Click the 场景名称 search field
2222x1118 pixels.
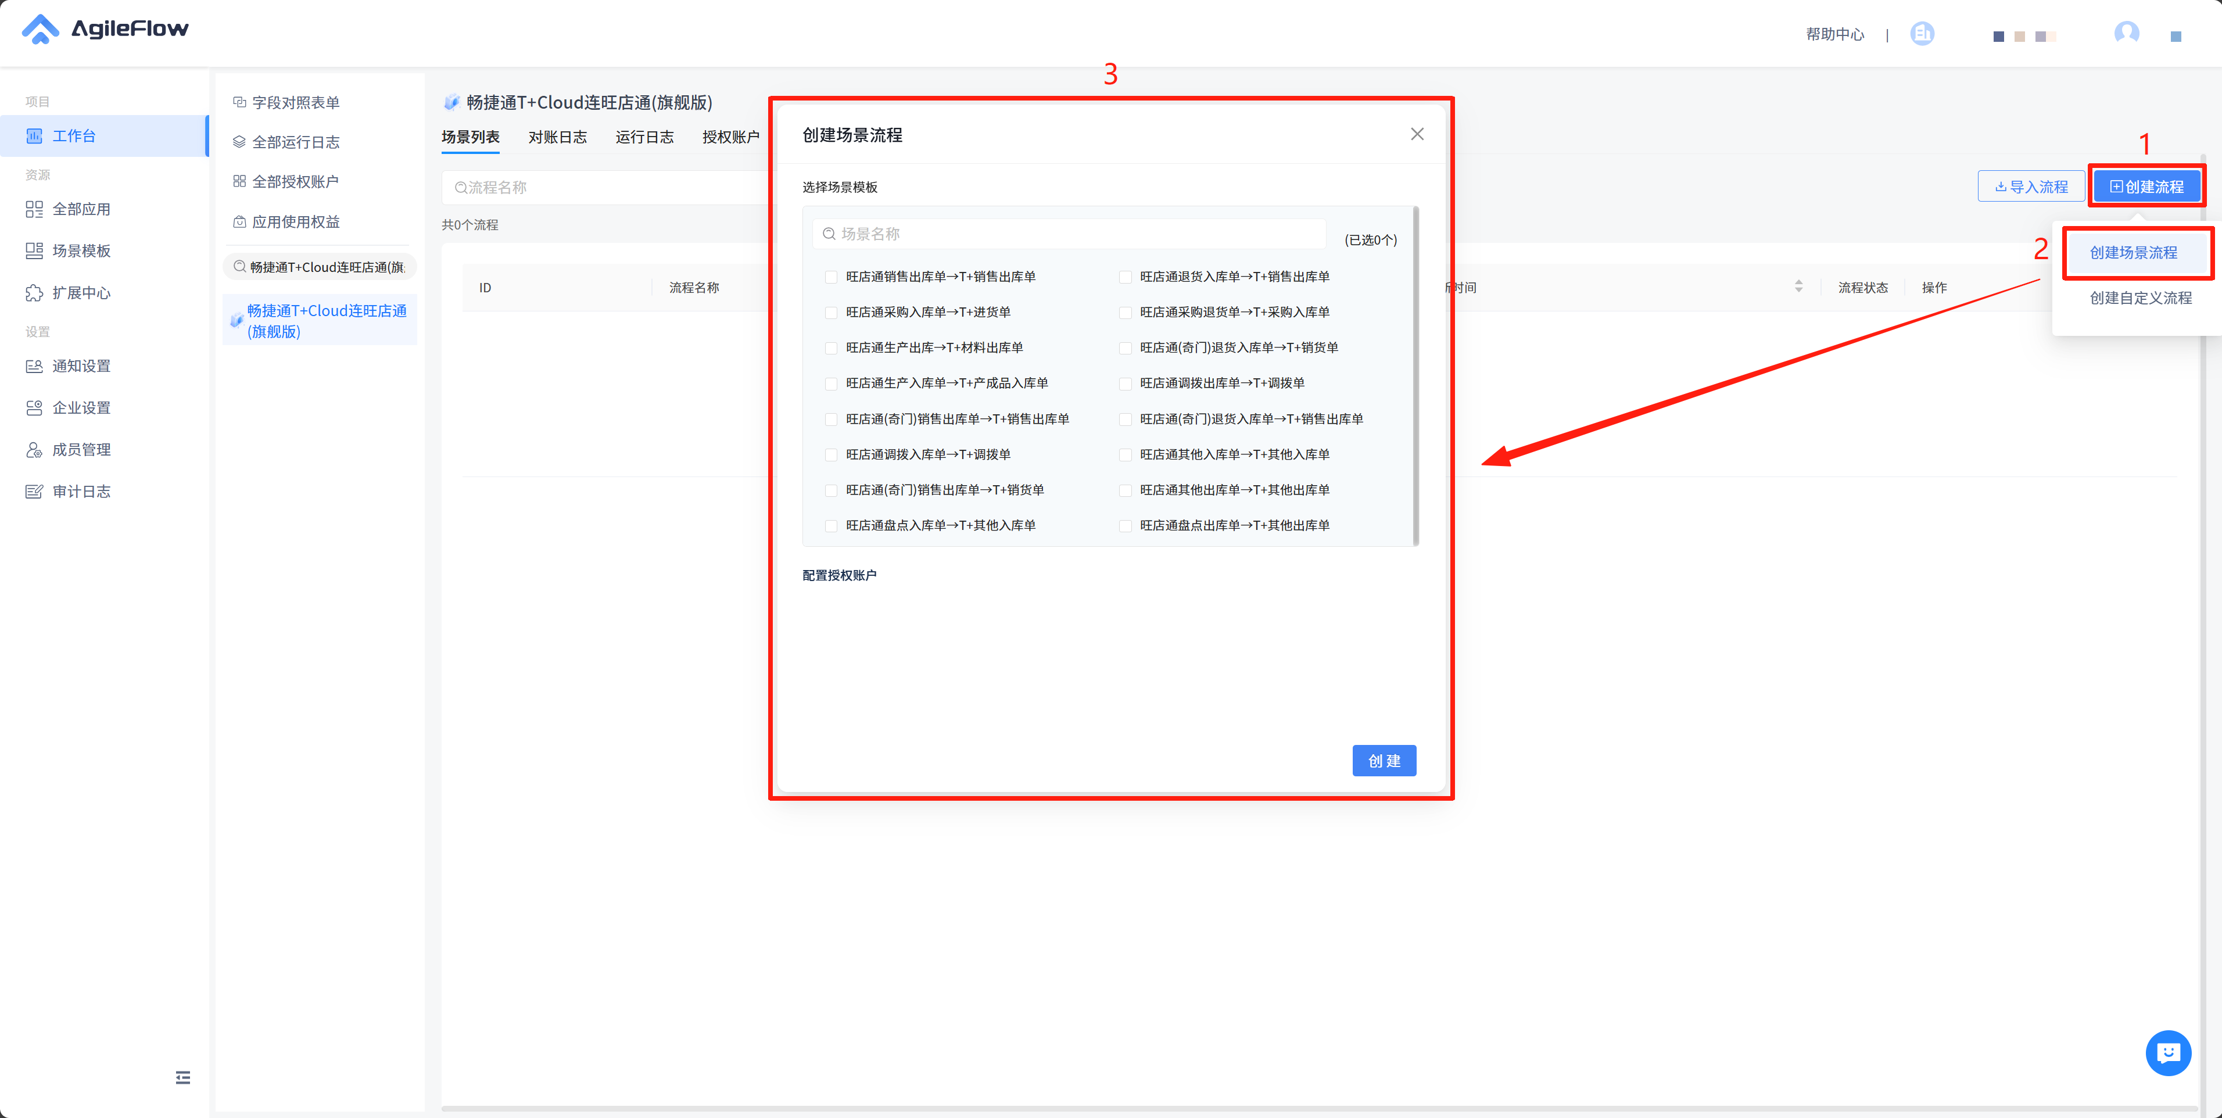coord(1070,234)
